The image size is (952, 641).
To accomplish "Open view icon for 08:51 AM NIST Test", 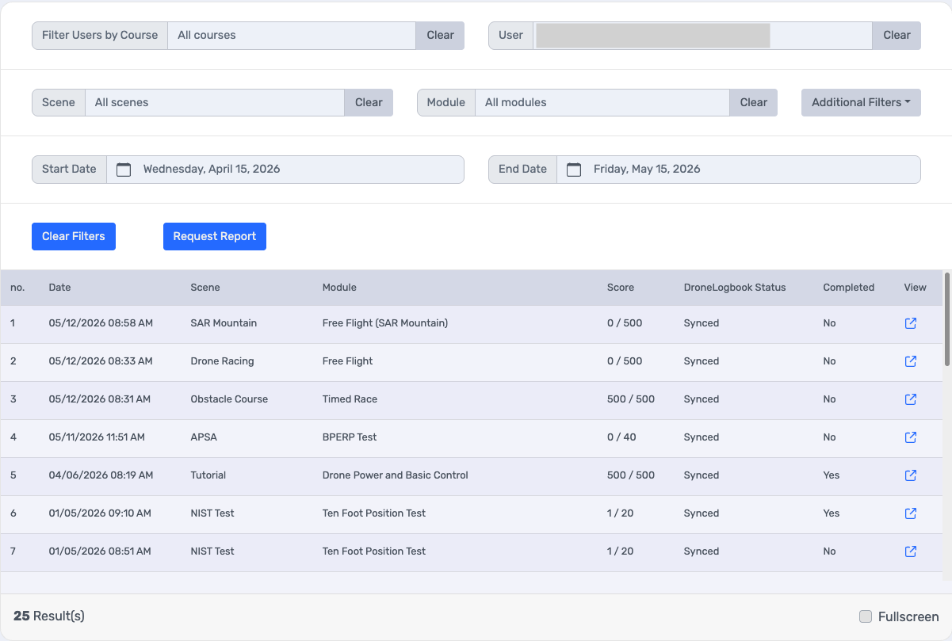I will click(911, 551).
